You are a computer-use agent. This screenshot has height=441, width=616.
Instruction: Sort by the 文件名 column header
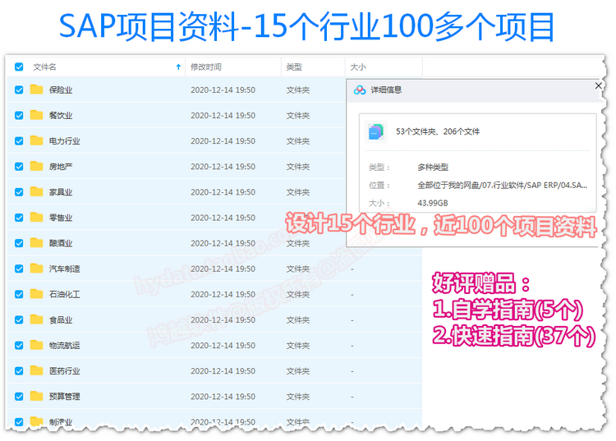pos(44,67)
